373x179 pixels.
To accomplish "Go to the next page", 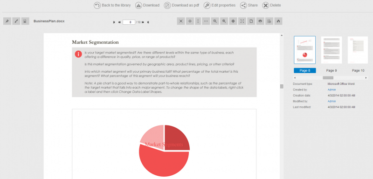I will pos(143,22).
